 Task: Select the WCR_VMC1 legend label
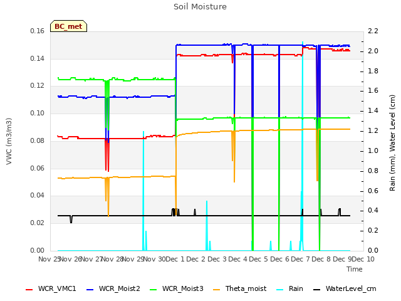click(57, 288)
